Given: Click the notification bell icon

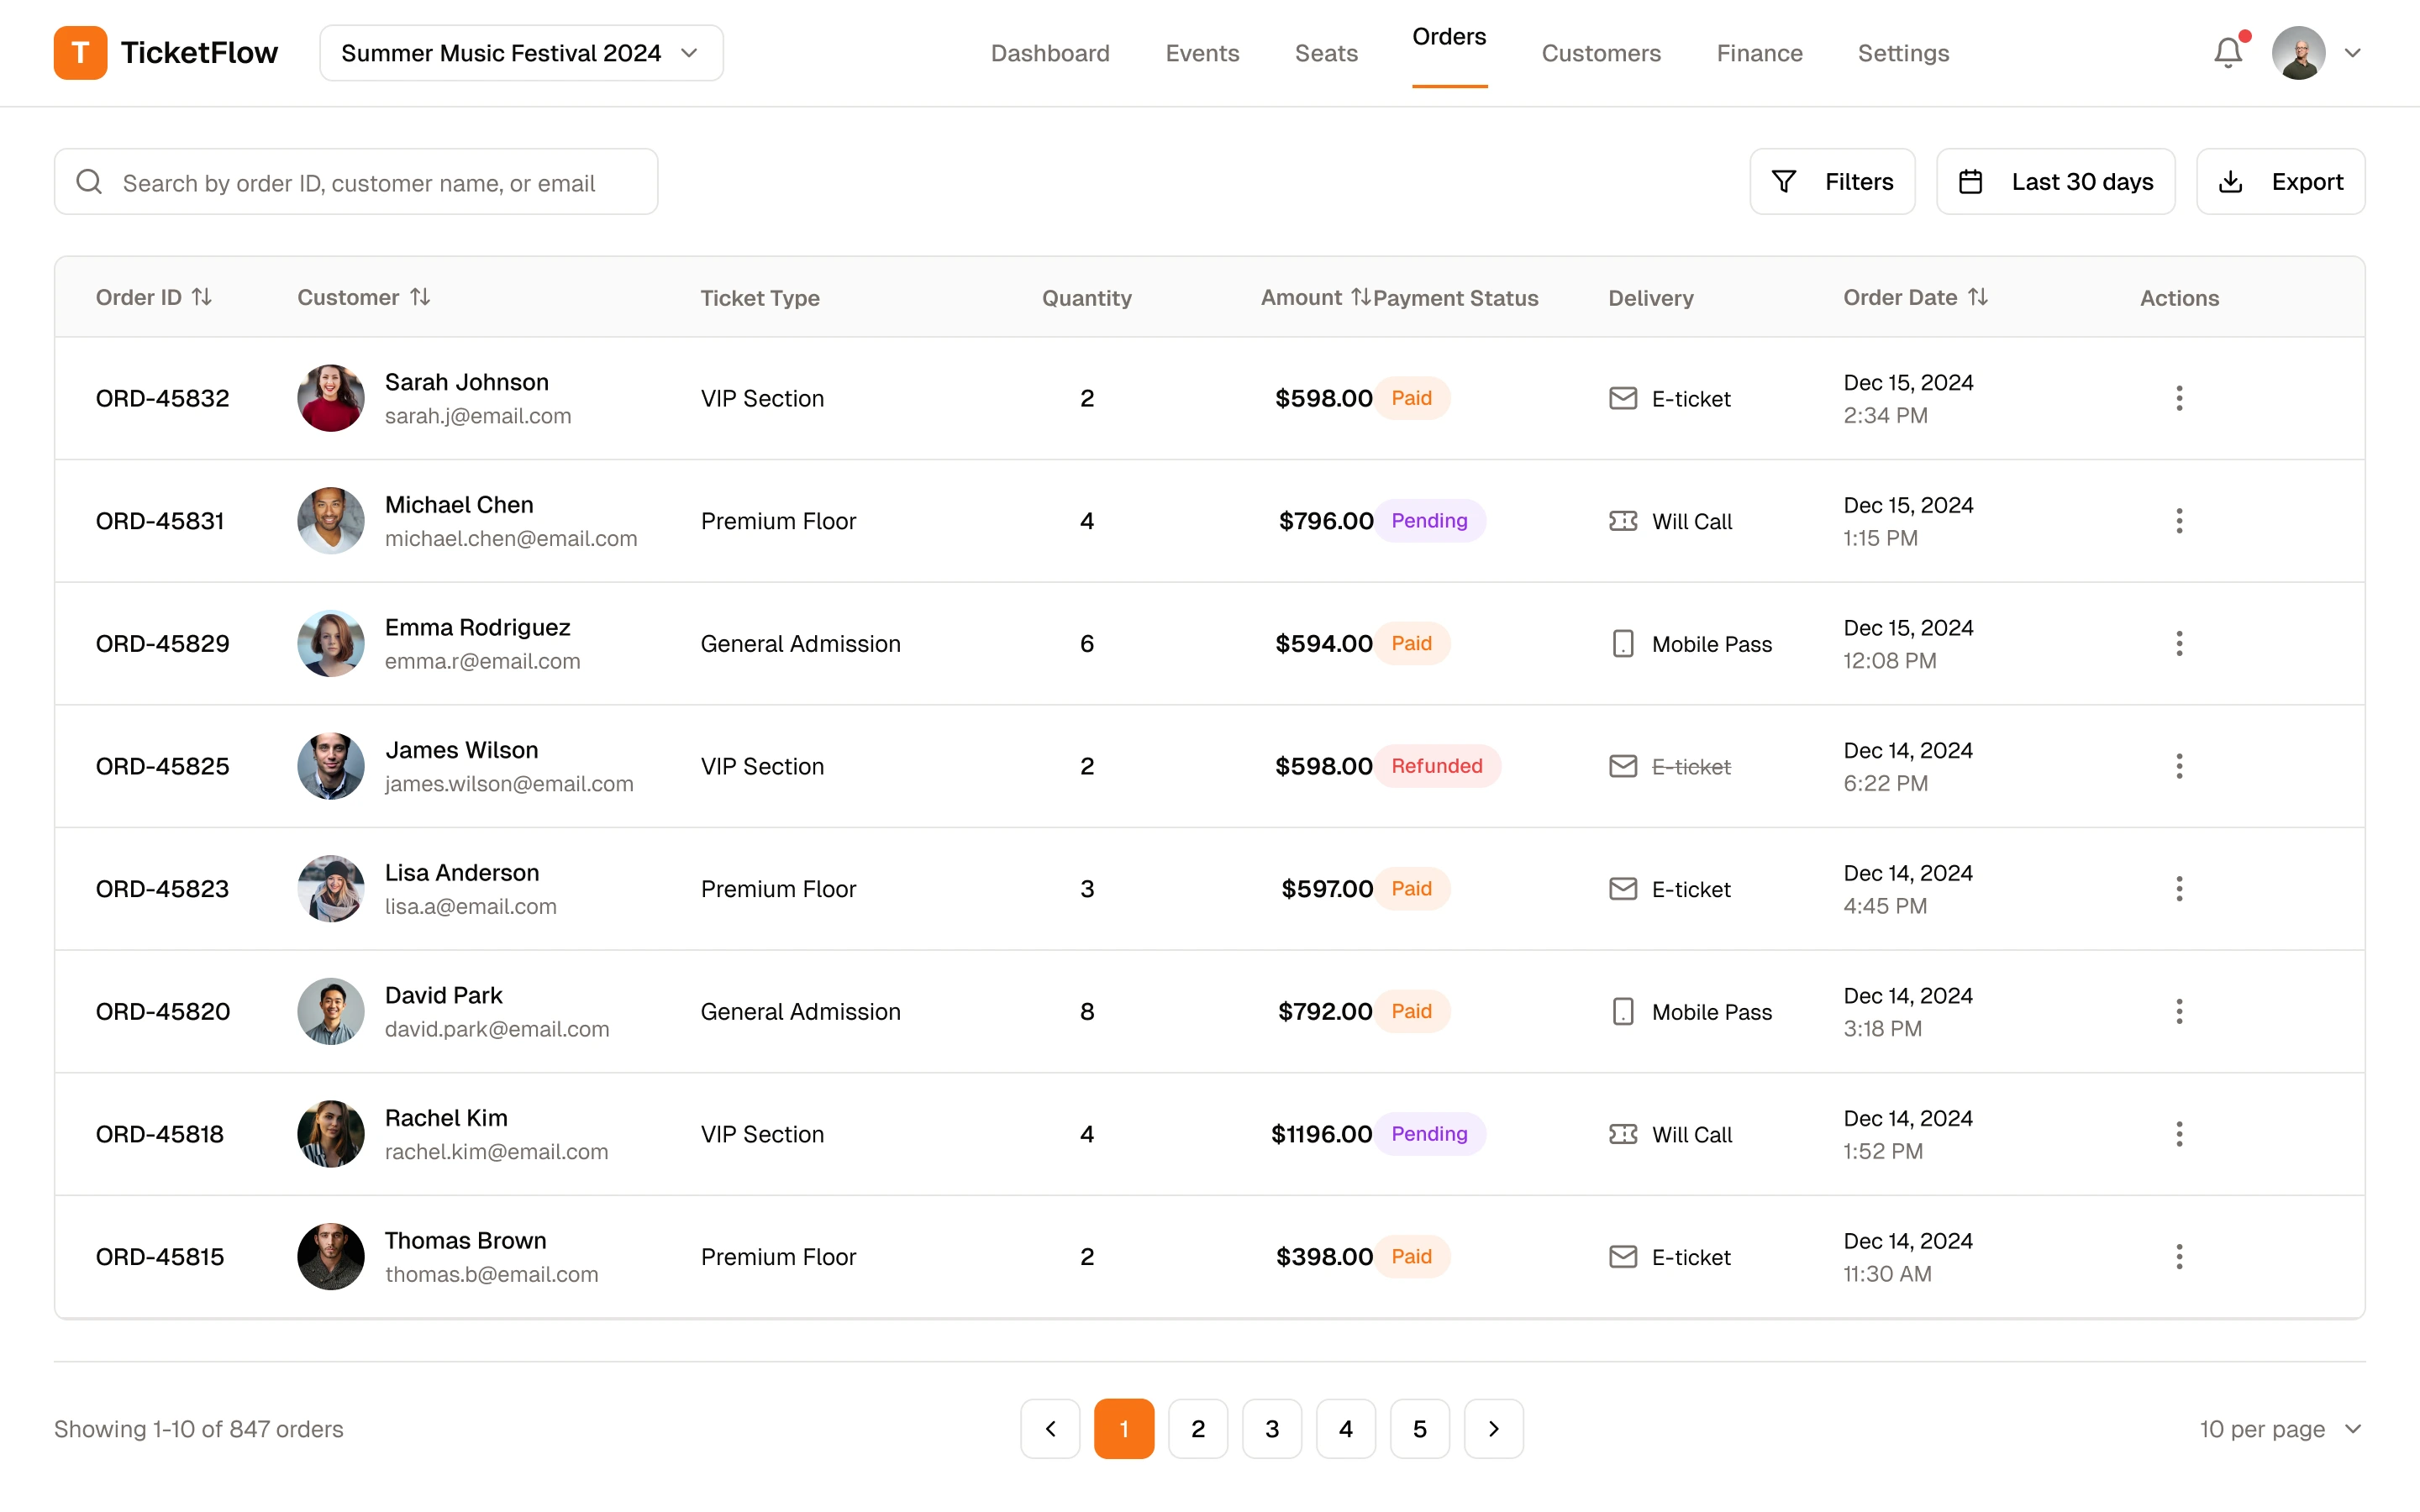Looking at the screenshot, I should click(x=2227, y=52).
